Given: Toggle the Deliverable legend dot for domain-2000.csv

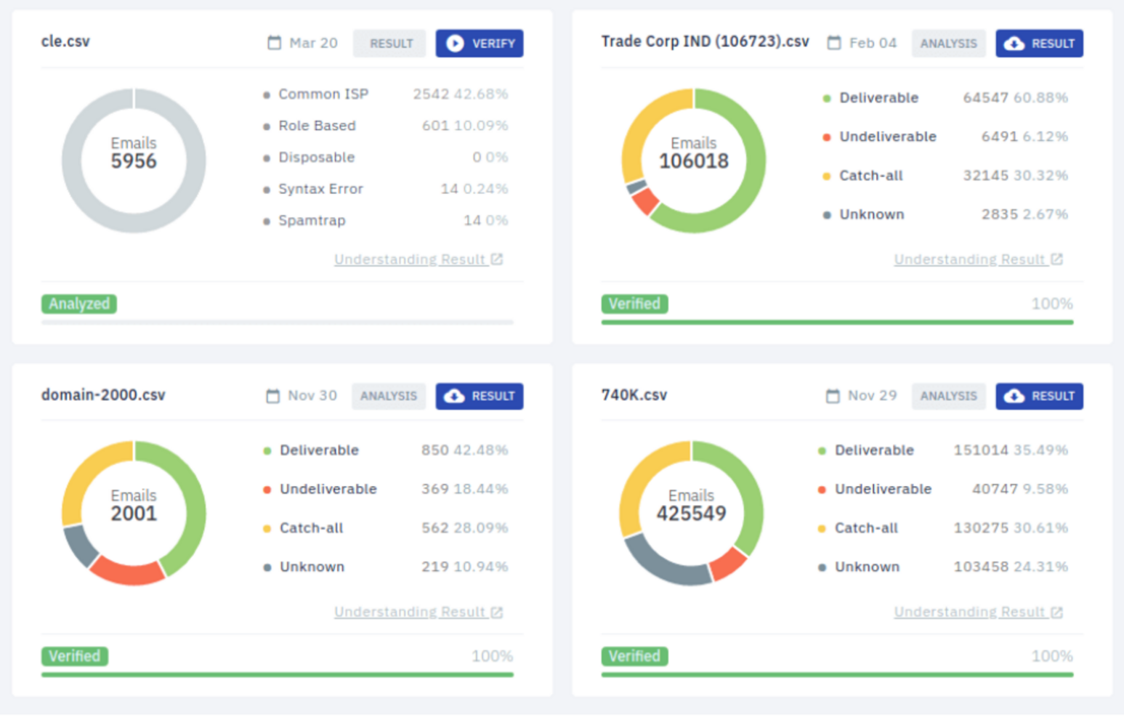Looking at the screenshot, I should coord(267,450).
